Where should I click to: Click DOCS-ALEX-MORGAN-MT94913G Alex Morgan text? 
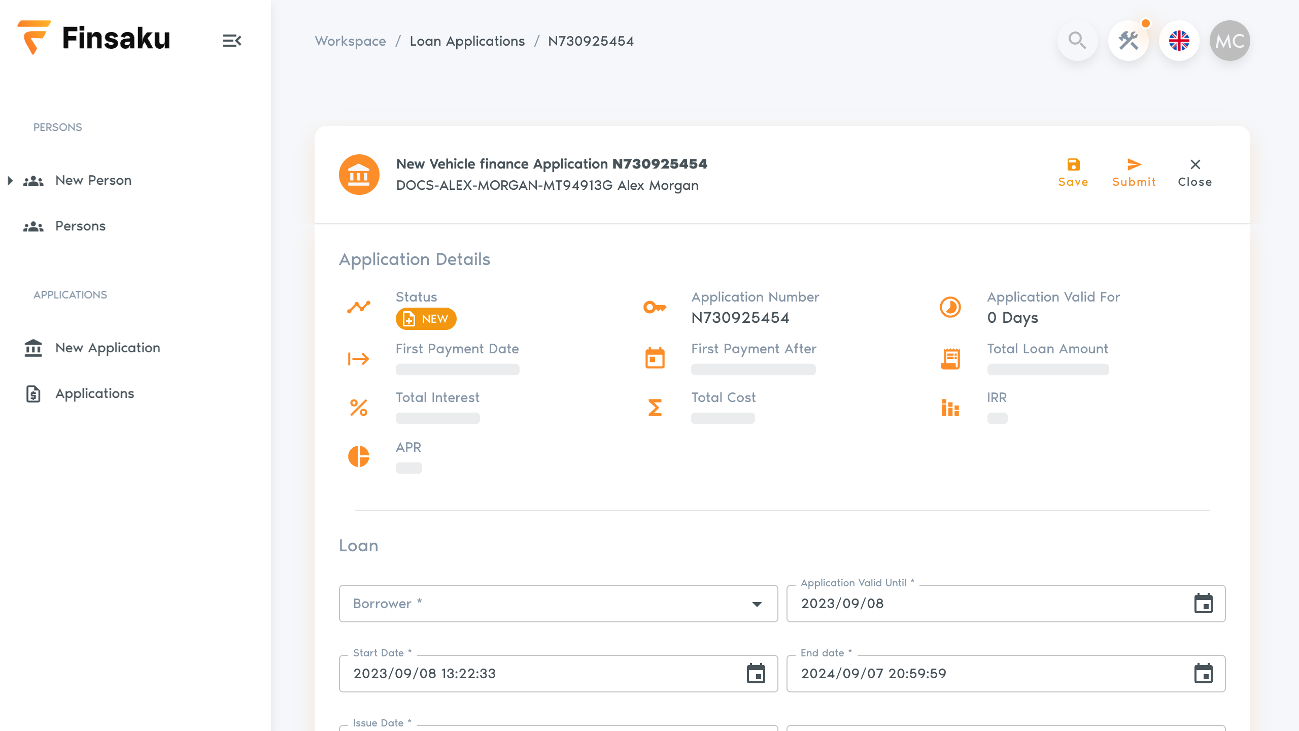547,185
